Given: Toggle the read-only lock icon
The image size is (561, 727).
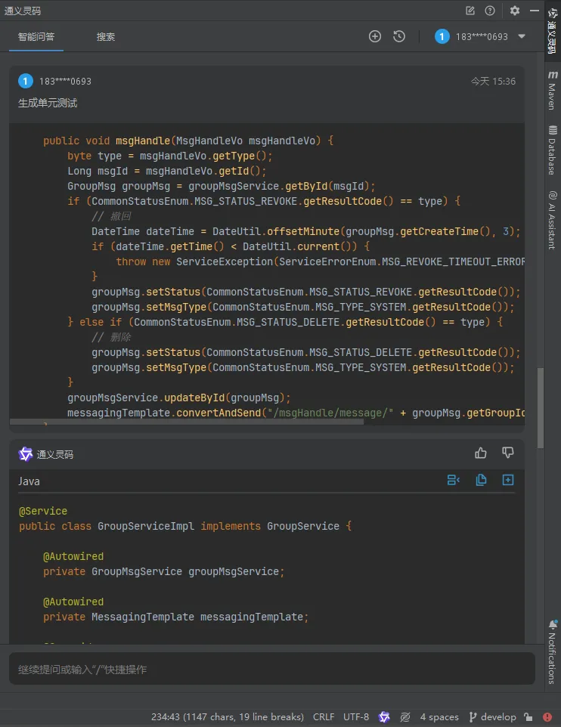Looking at the screenshot, I should click(528, 717).
